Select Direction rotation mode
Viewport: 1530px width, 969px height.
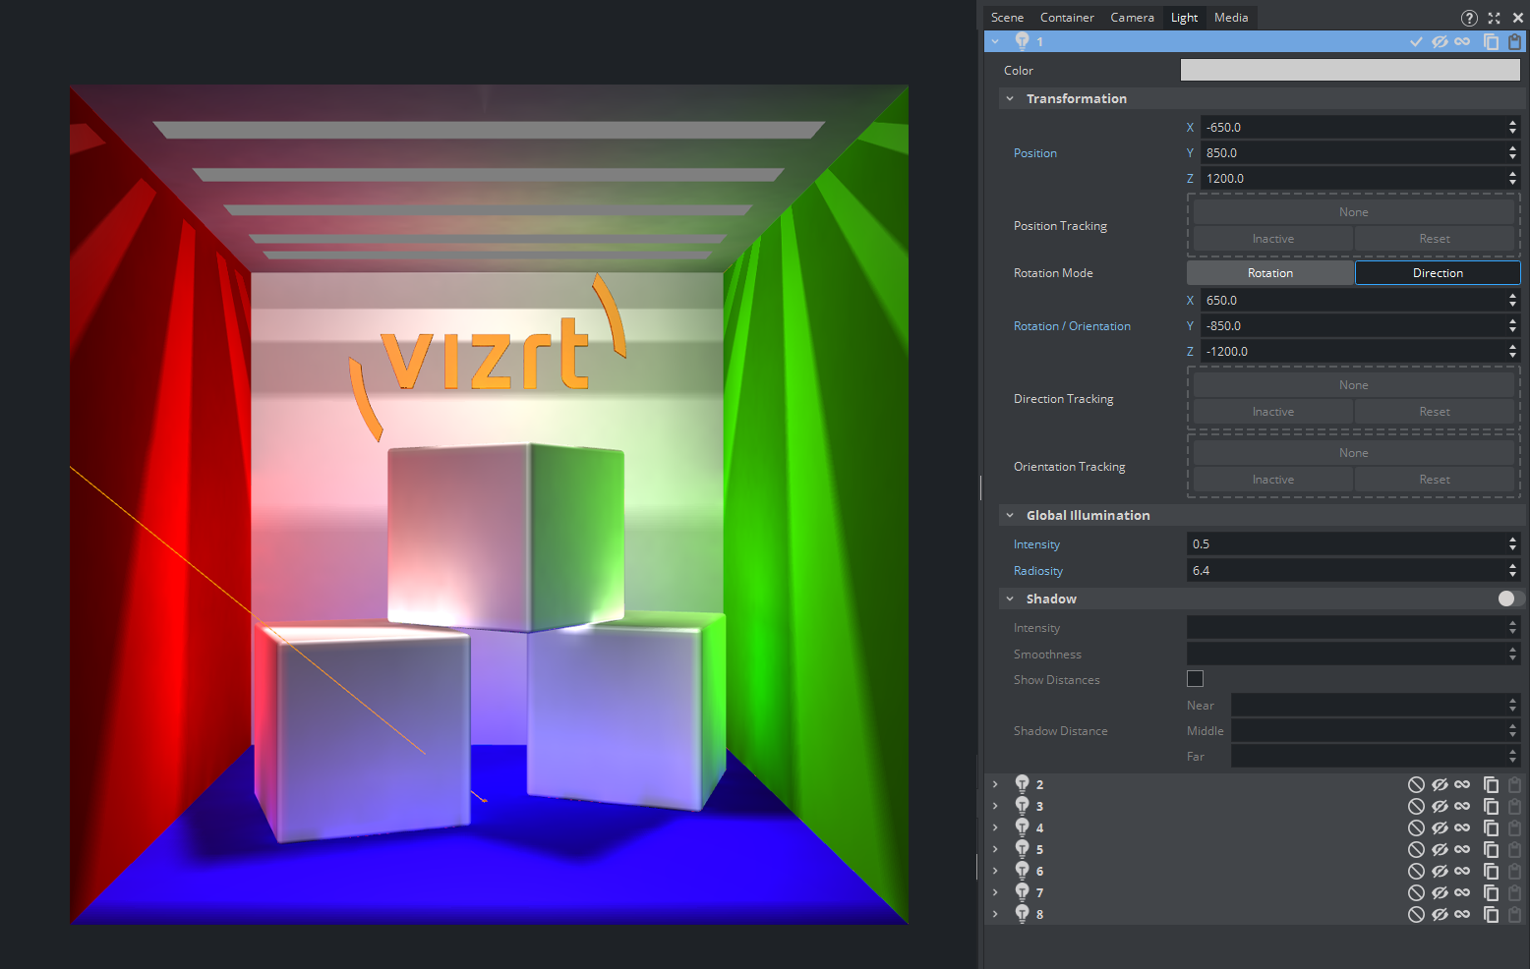pos(1437,273)
